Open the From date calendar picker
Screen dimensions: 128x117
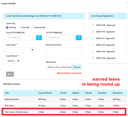click(x=39, y=38)
